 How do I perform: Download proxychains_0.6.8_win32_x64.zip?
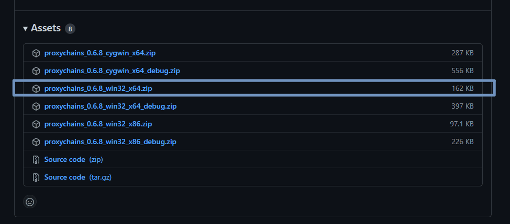[98, 89]
